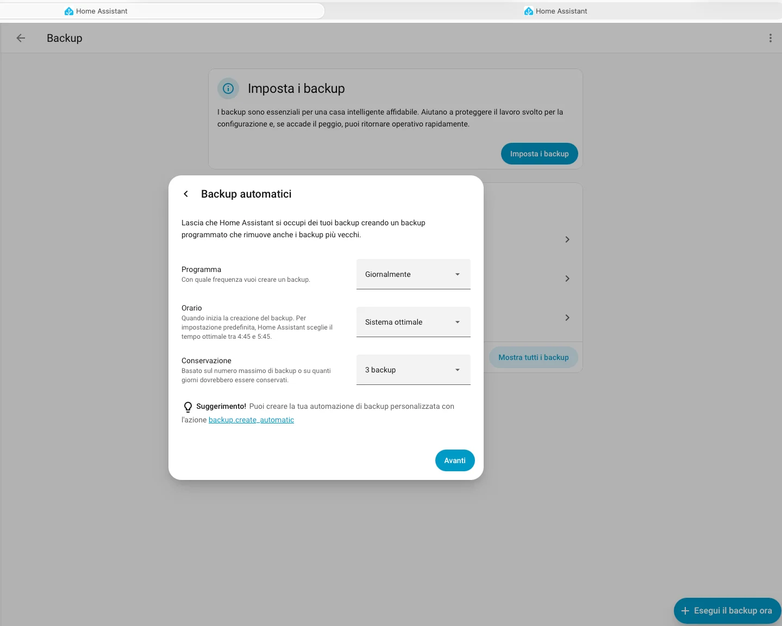Click the info icon beside Imposta i backup
The height and width of the screenshot is (626, 782).
(228, 88)
